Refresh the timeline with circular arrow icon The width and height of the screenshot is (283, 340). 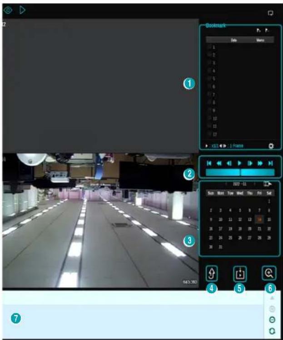point(272,331)
